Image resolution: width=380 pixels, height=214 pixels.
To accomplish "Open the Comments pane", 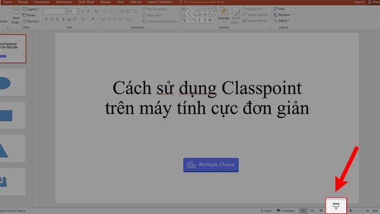I will pyautogui.click(x=286, y=211).
